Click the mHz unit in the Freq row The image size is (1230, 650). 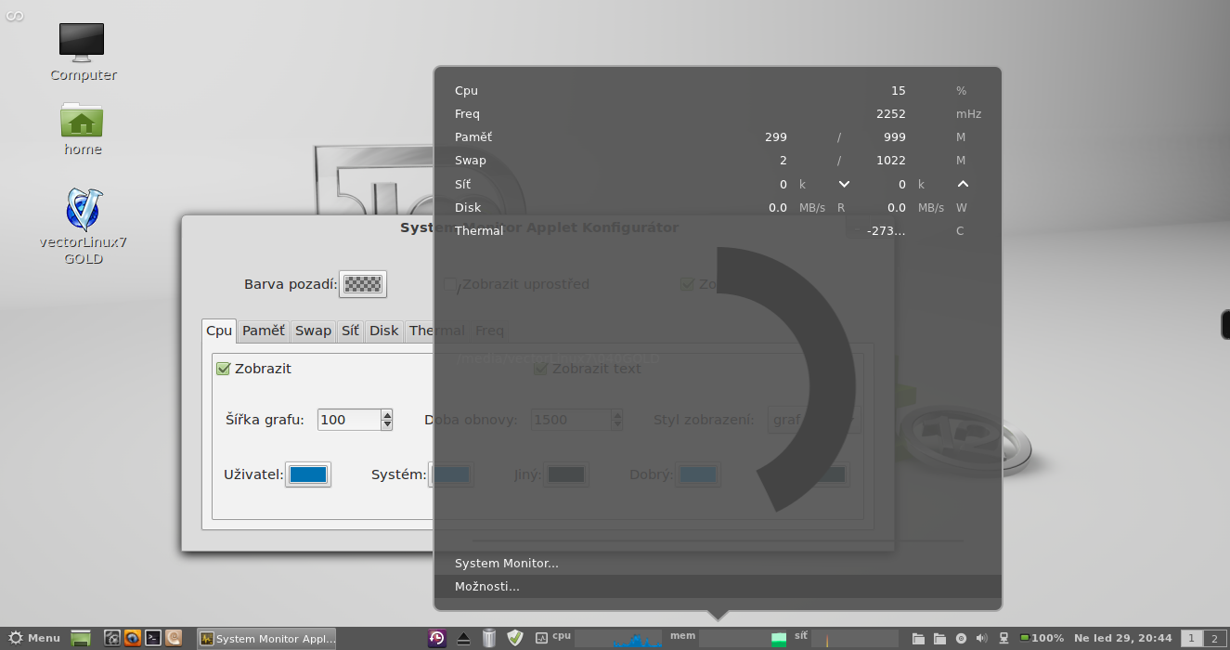[968, 114]
